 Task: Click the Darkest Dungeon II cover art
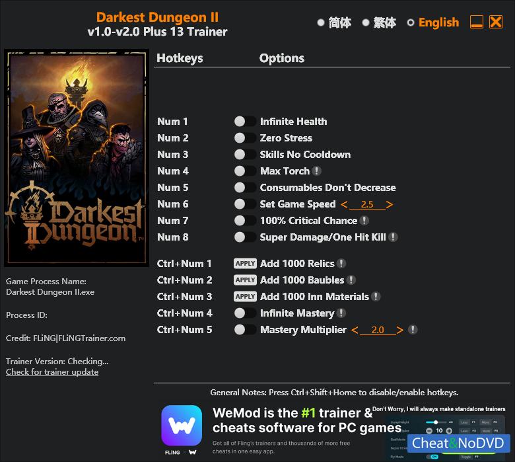[x=77, y=158]
